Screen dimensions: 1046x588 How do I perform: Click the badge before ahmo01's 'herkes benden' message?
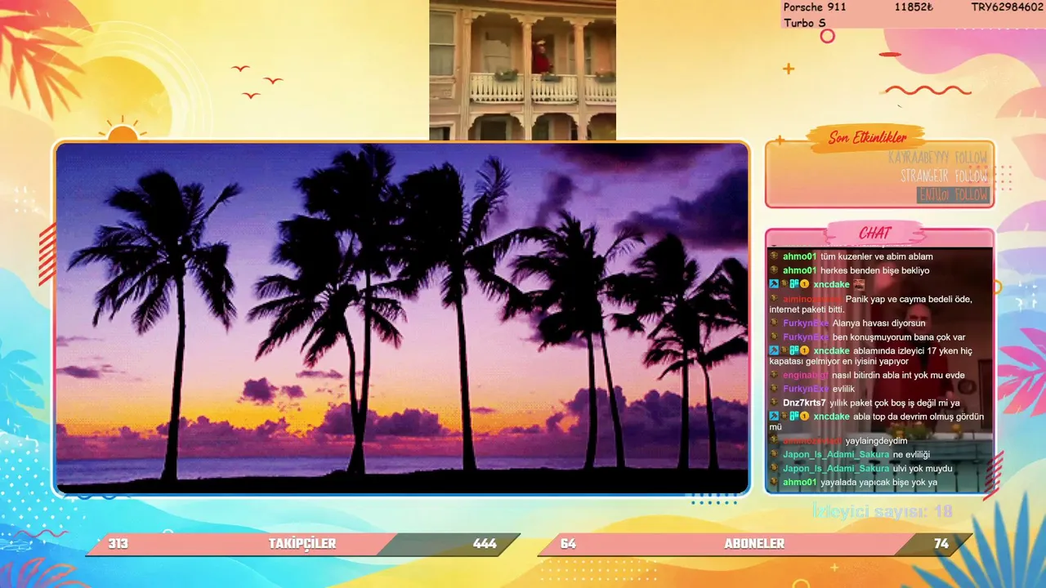pyautogui.click(x=774, y=270)
